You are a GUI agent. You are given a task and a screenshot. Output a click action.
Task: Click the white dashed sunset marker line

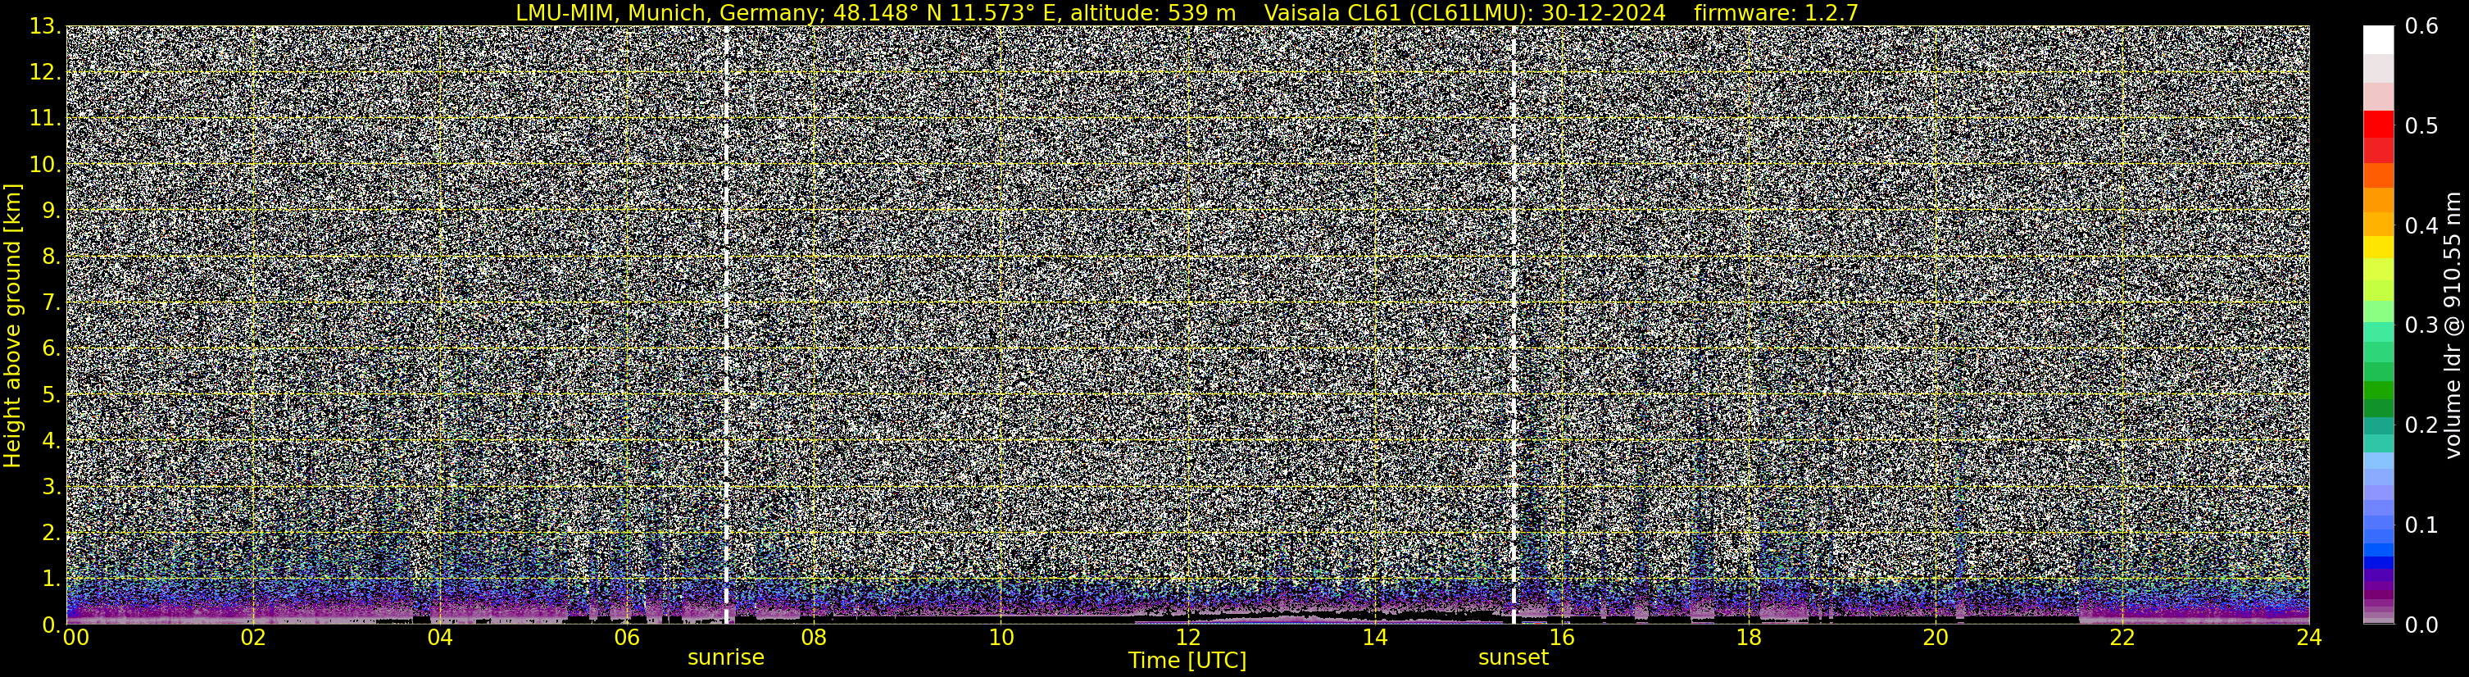1514,325
